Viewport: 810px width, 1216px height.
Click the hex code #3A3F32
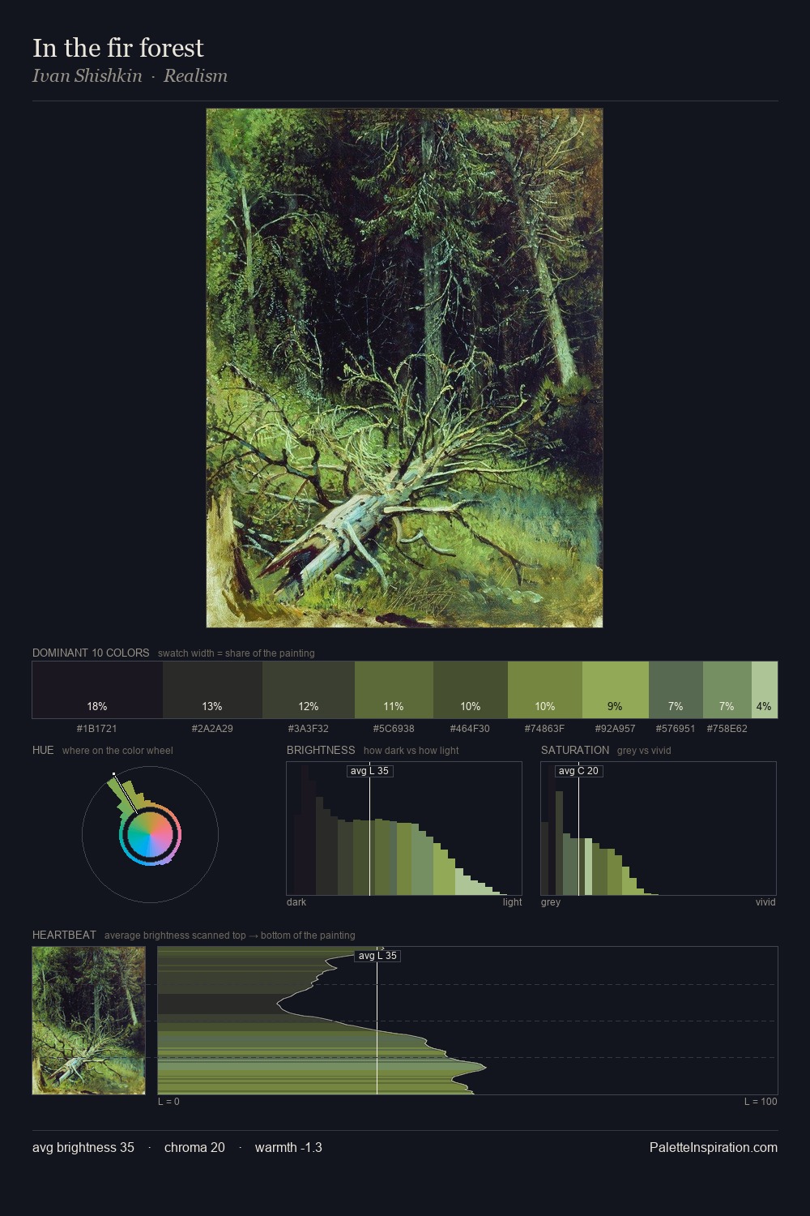(x=309, y=729)
